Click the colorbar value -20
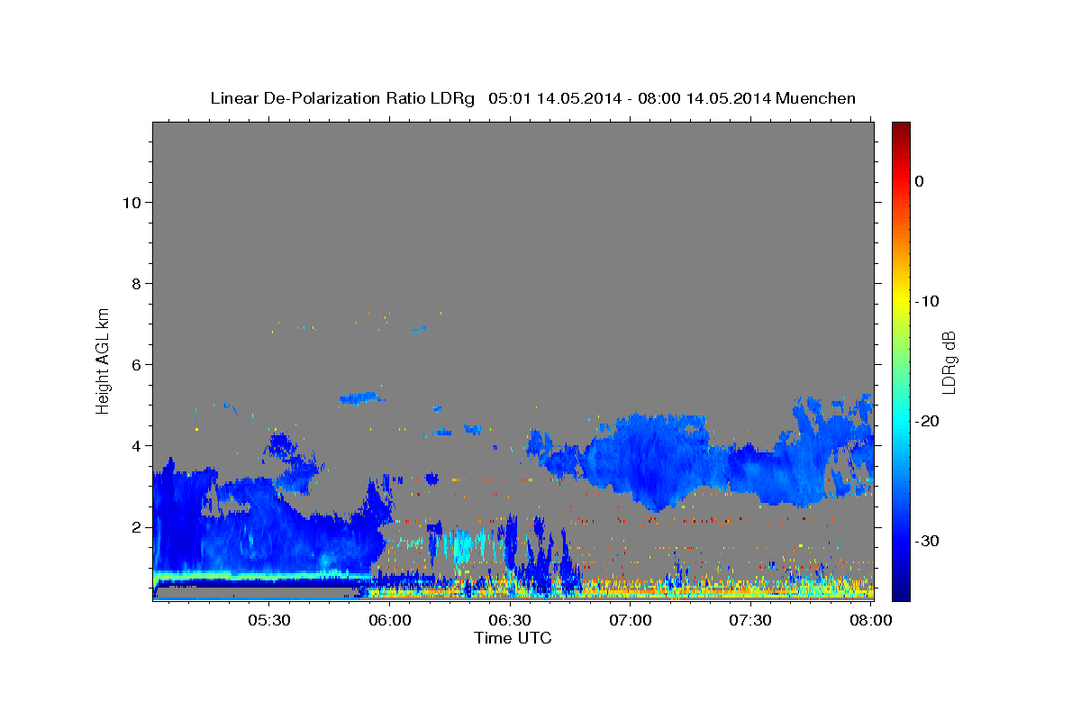The width and height of the screenshot is (1081, 721). tap(928, 421)
